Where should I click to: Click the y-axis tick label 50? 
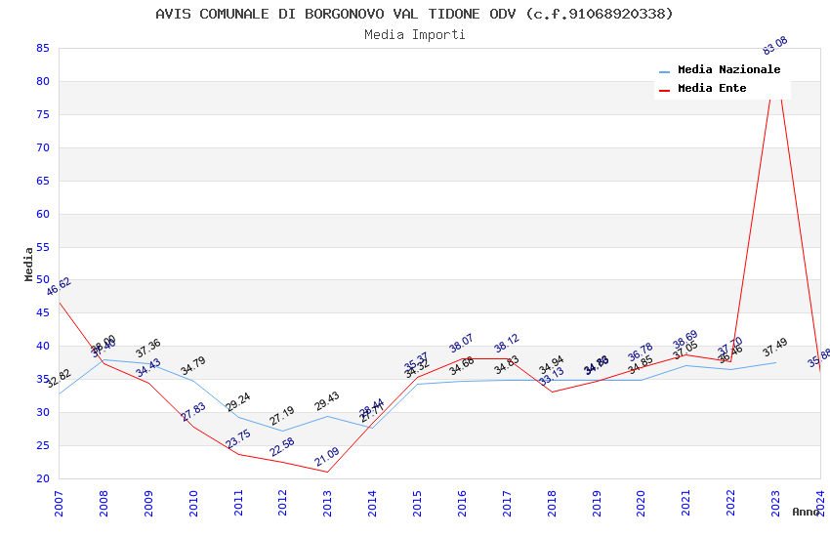(43, 279)
